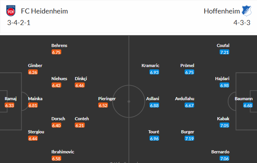The image size is (257, 163).
Task: Select goalkeeper Ramaj's 6.33 rating
Action: 10,105
